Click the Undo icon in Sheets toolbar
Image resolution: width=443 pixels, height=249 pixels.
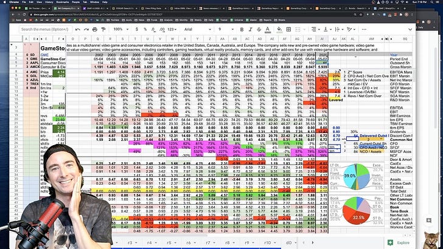point(78,29)
